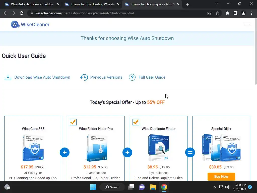
Task: Click the Previous Versions clock icon
Action: pyautogui.click(x=84, y=77)
